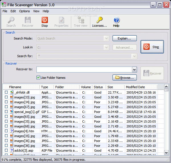This screenshot has width=171, height=163.
Task: Click the images[65].jpg file icon
Action: 12,117
